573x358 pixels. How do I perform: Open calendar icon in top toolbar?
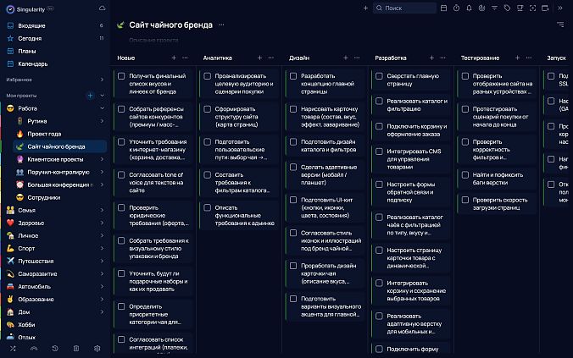pyautogui.click(x=445, y=8)
